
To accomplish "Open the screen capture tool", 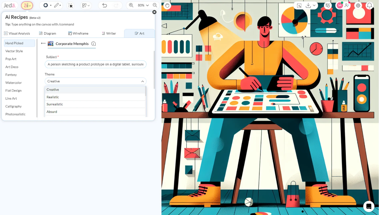I will pos(299,5).
